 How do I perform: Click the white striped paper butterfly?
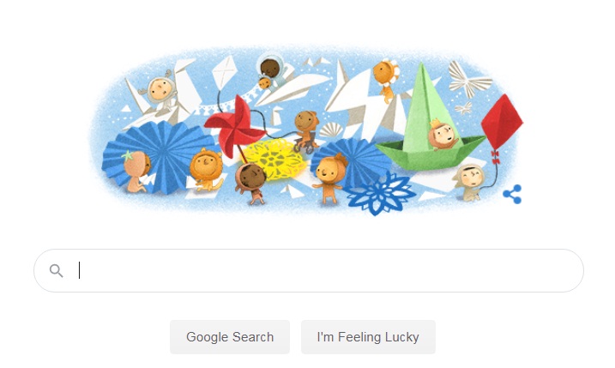469,80
